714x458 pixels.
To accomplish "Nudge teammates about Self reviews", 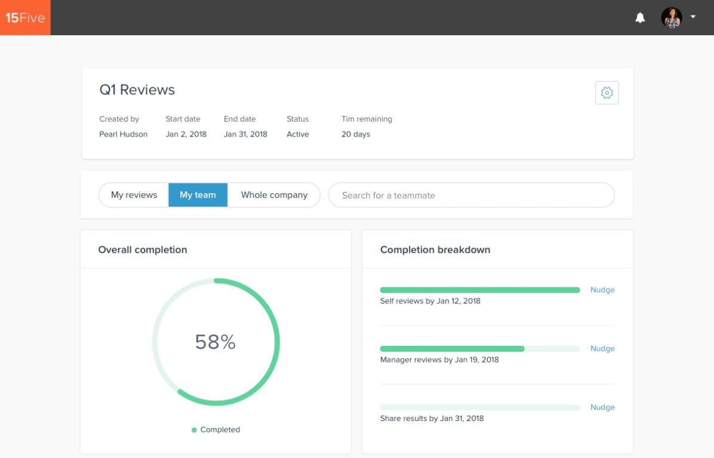I will tap(602, 290).
